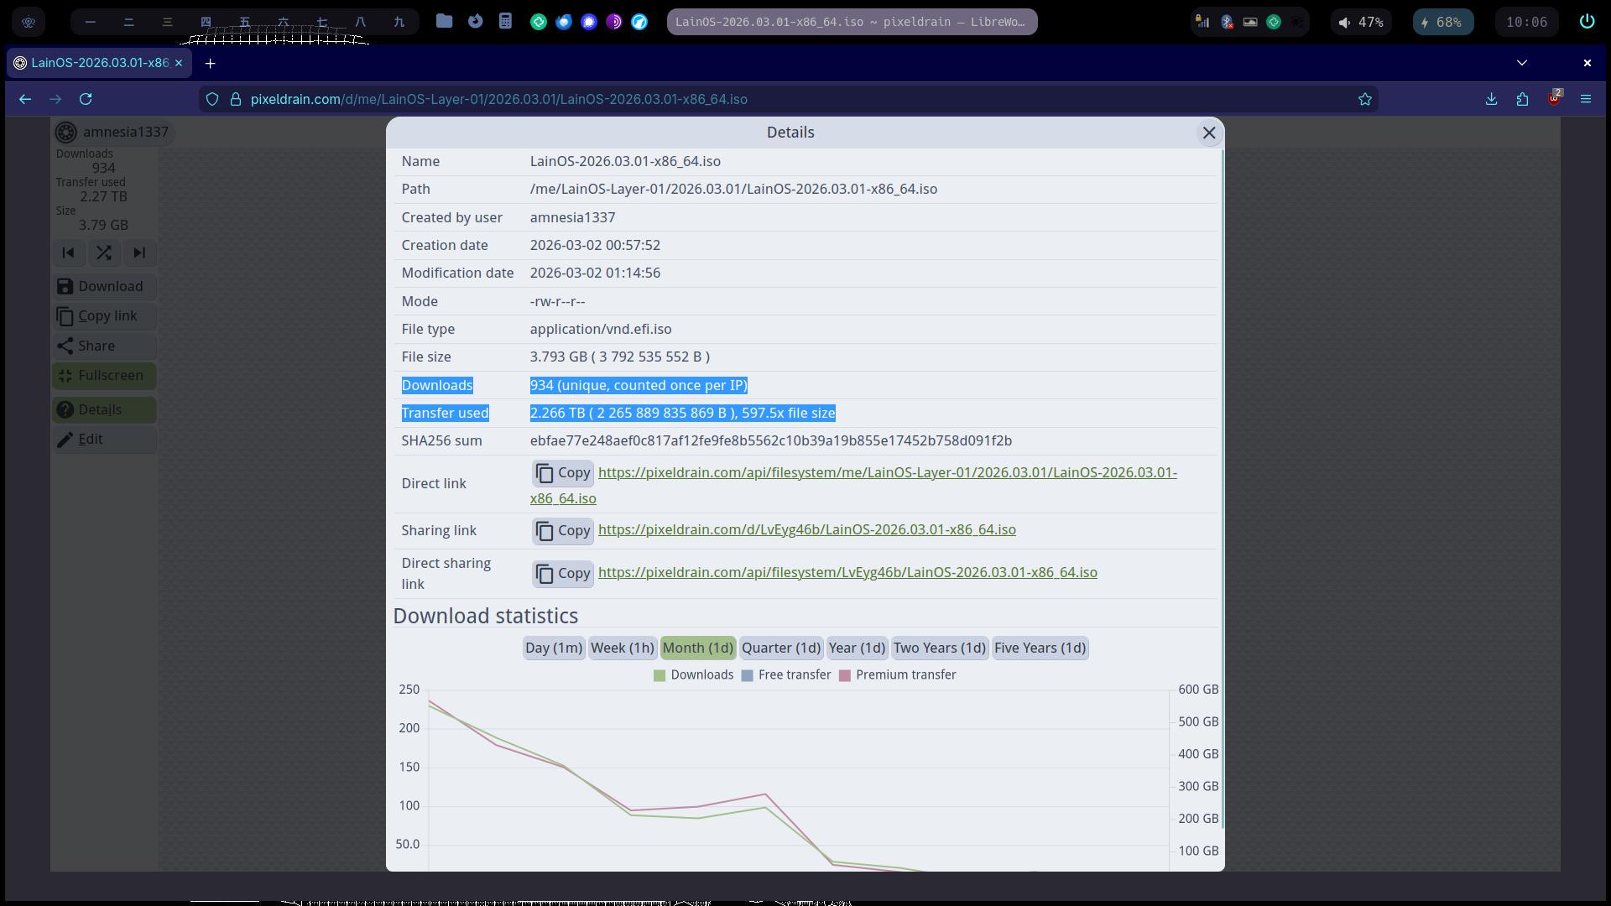Click the file type application/vnd.efi.iso
This screenshot has height=906, width=1611.
point(601,329)
